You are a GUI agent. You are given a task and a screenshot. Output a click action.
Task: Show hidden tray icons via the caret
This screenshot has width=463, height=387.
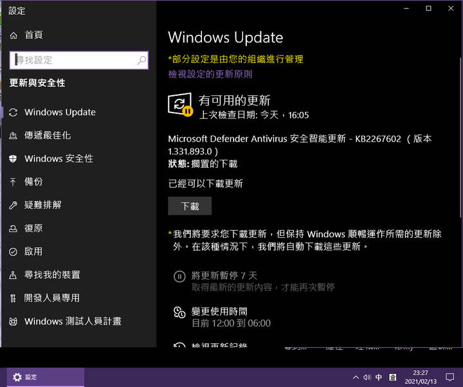[x=356, y=377]
